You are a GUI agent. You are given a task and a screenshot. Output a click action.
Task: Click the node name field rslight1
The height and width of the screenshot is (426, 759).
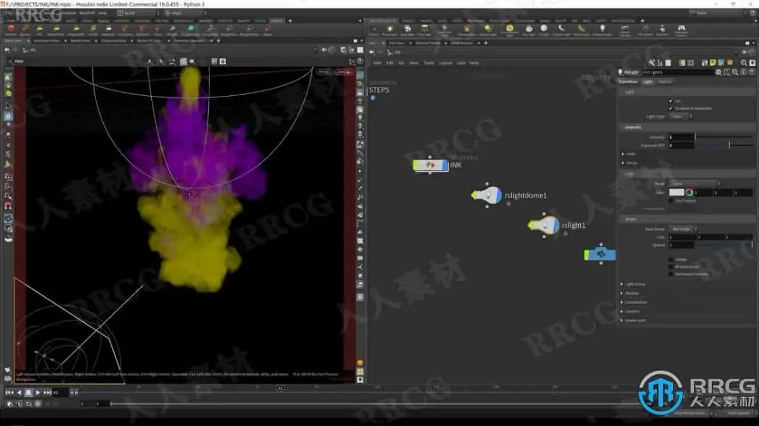(677, 72)
